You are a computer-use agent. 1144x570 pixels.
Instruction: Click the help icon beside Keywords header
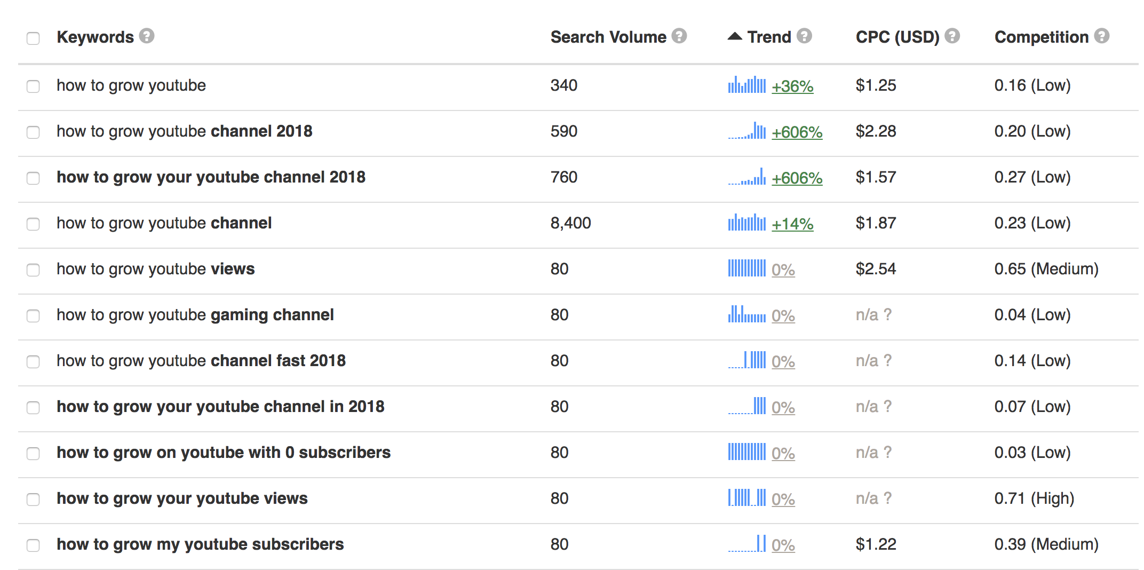147,36
